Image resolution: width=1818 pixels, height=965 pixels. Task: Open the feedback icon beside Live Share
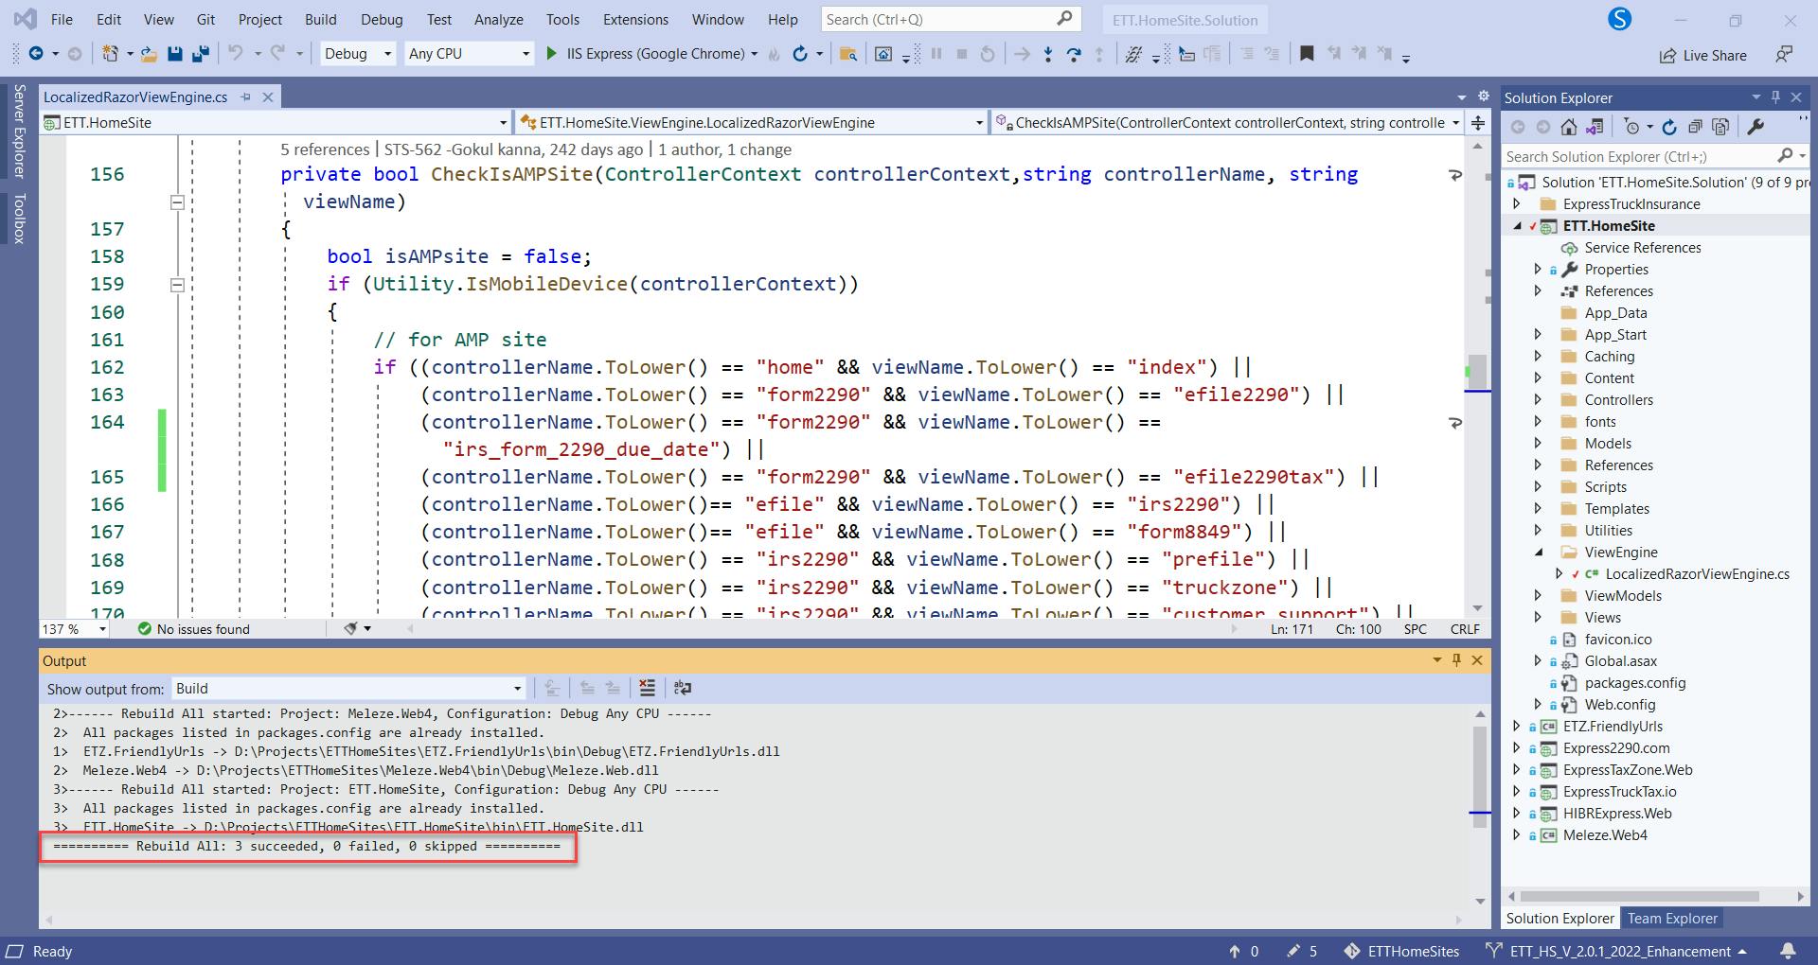coord(1784,55)
